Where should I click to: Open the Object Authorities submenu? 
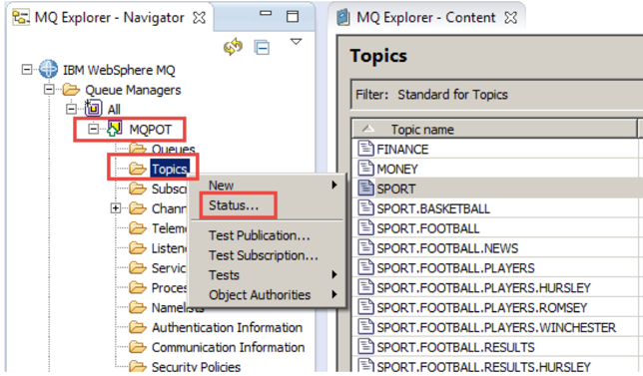(x=268, y=295)
